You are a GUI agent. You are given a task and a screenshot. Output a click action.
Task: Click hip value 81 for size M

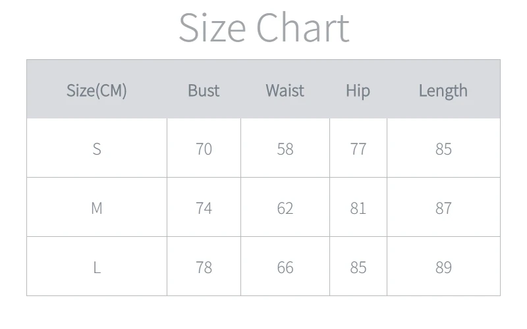358,208
